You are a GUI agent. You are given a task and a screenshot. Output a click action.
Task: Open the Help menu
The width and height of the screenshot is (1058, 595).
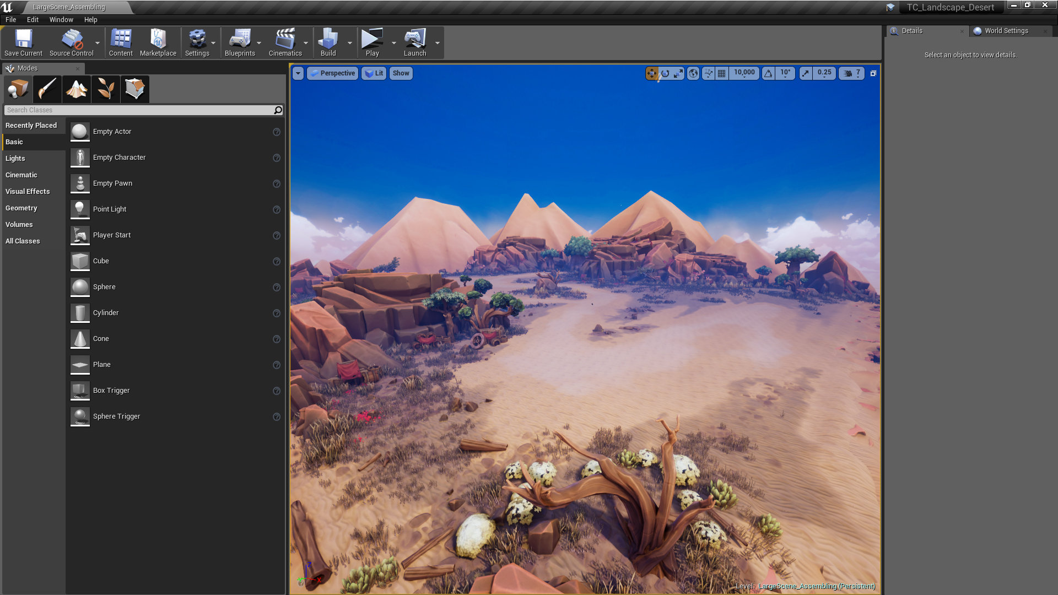click(90, 20)
